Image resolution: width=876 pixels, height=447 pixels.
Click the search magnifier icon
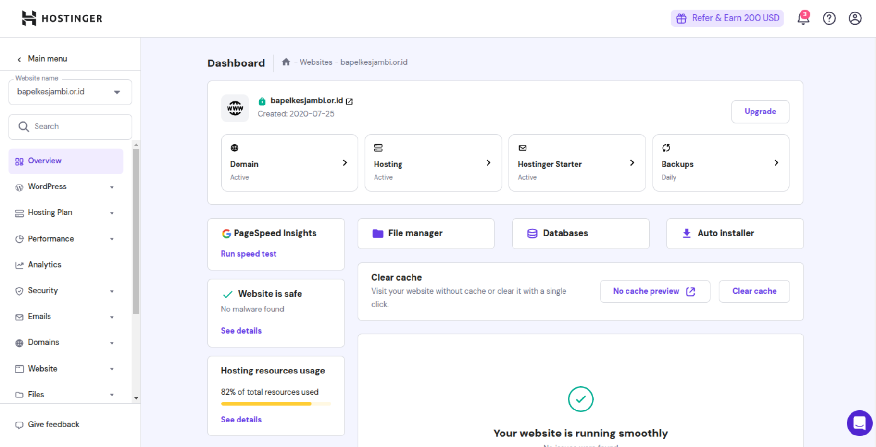24,126
